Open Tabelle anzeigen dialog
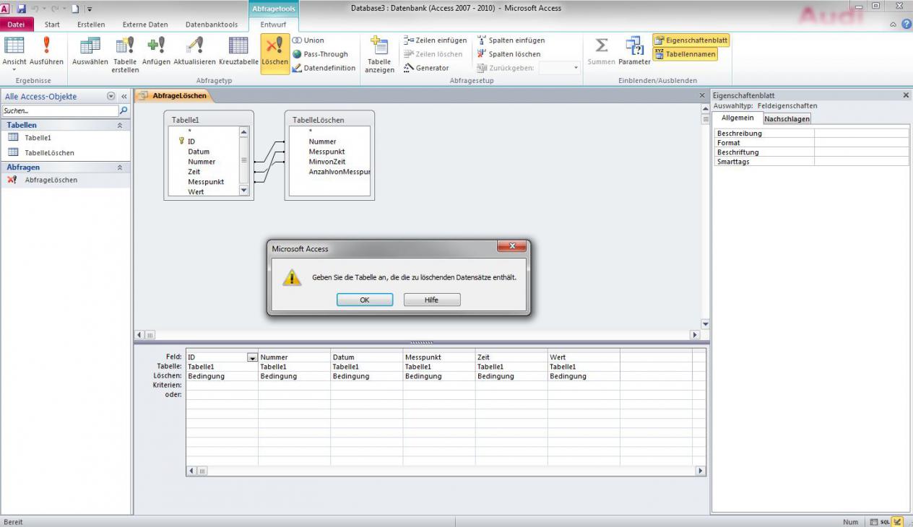Screen dimensions: 913x527 tap(379, 54)
